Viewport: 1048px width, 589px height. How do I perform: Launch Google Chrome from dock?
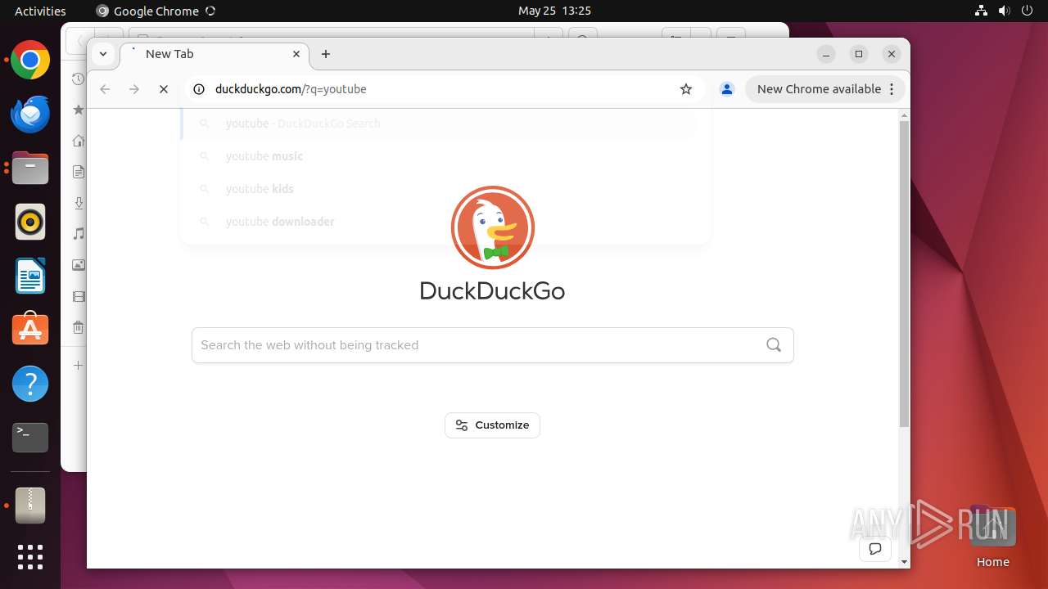(30, 61)
